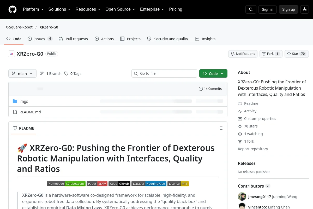Viewport: 313px width, 209px height.
Task: Click the Sign in button
Action: tap(268, 9)
